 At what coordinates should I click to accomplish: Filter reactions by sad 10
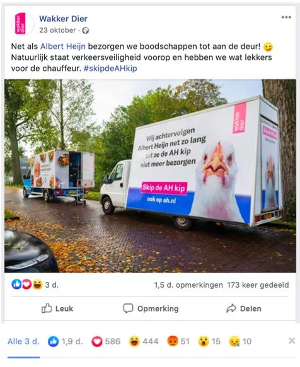tap(240, 341)
